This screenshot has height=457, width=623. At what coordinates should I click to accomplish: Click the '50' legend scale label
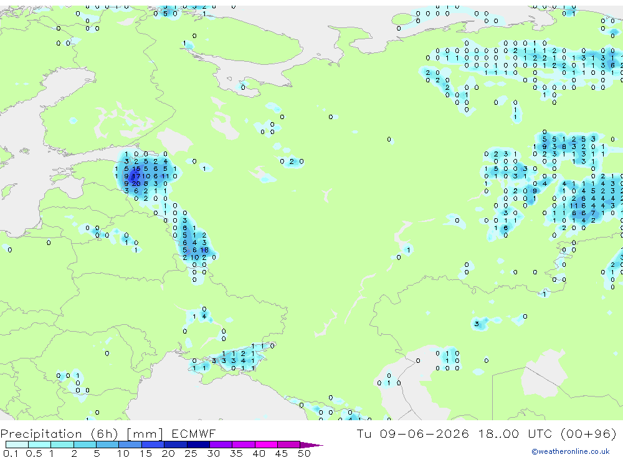click(x=304, y=453)
